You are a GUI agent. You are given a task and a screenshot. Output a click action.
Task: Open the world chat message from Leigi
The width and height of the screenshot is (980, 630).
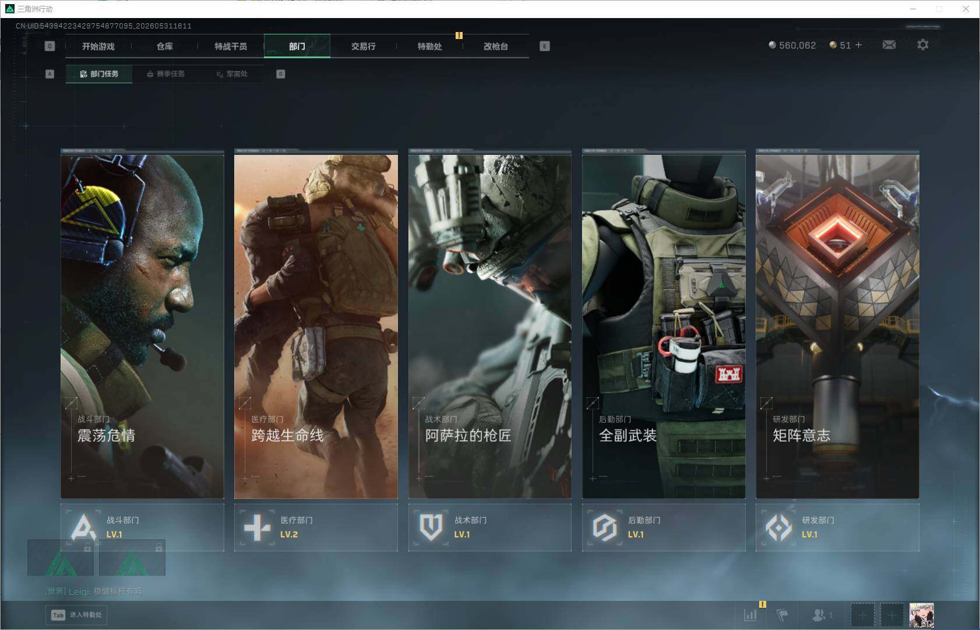click(94, 592)
